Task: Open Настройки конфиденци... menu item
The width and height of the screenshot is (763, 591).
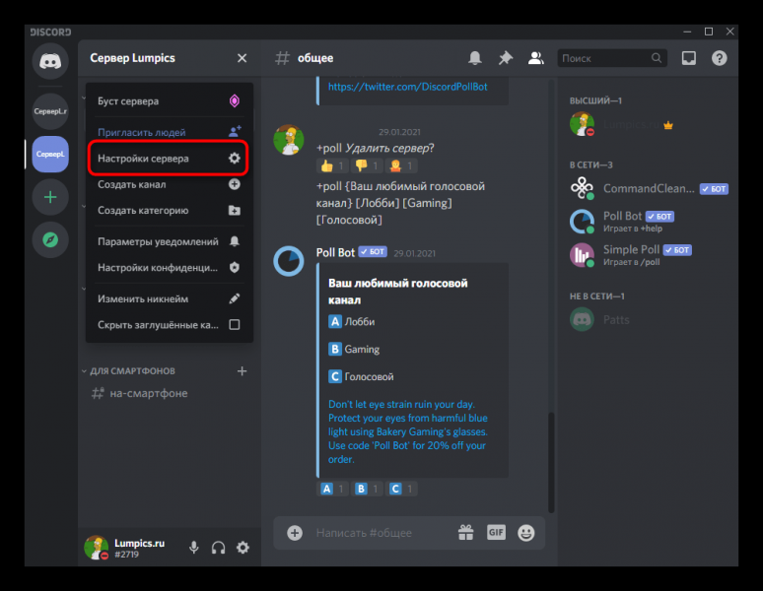Action: [170, 268]
